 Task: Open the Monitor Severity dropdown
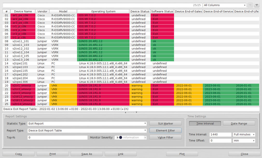[130, 138]
